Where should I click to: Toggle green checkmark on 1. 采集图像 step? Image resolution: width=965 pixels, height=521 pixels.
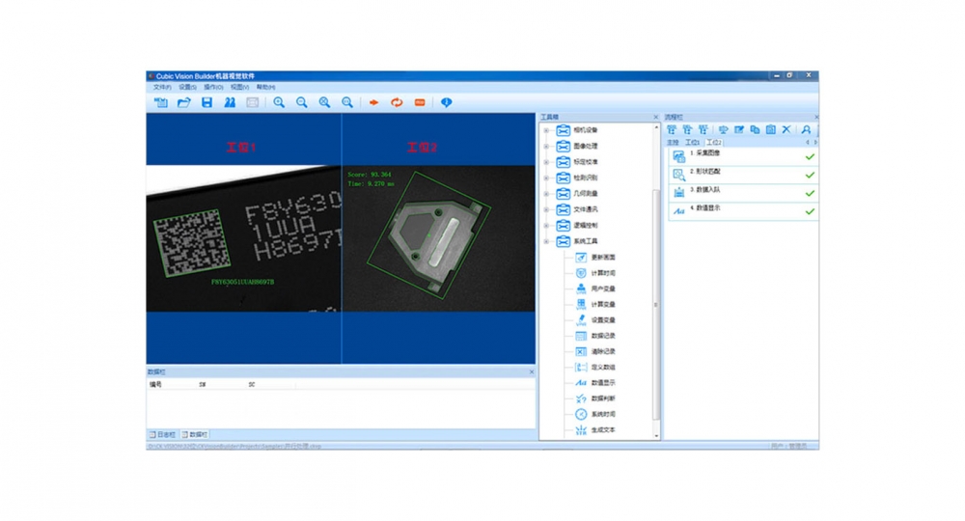point(810,156)
